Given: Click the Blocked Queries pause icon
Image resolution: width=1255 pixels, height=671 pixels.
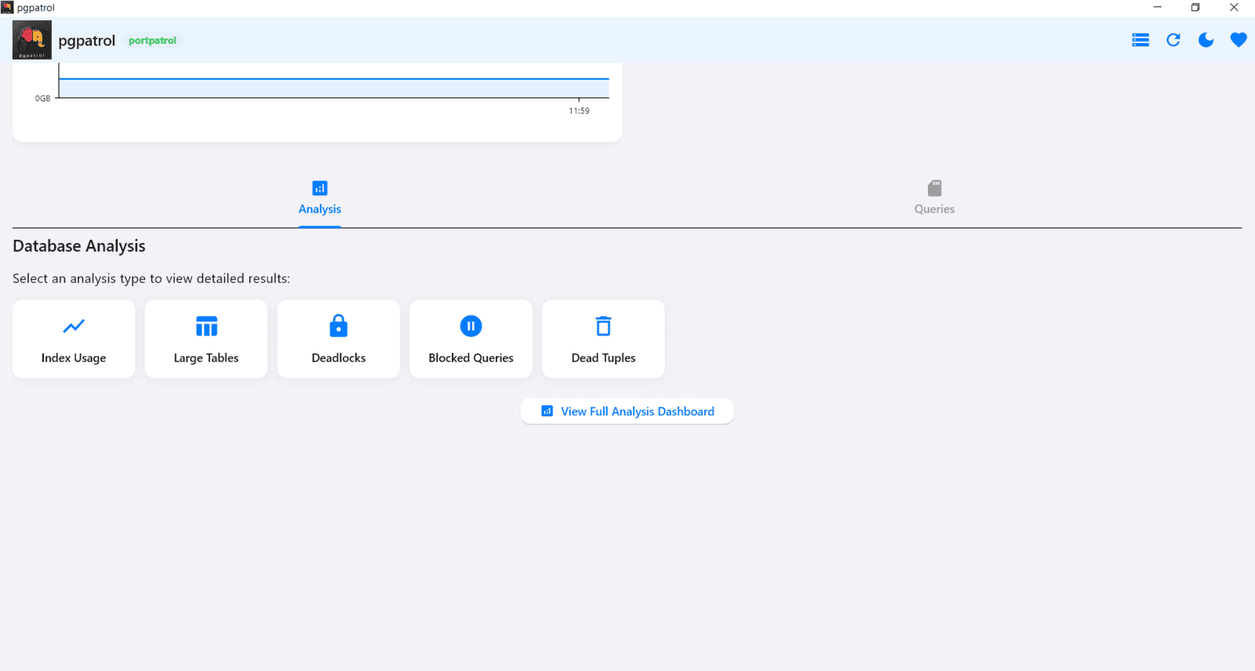Looking at the screenshot, I should coord(471,326).
